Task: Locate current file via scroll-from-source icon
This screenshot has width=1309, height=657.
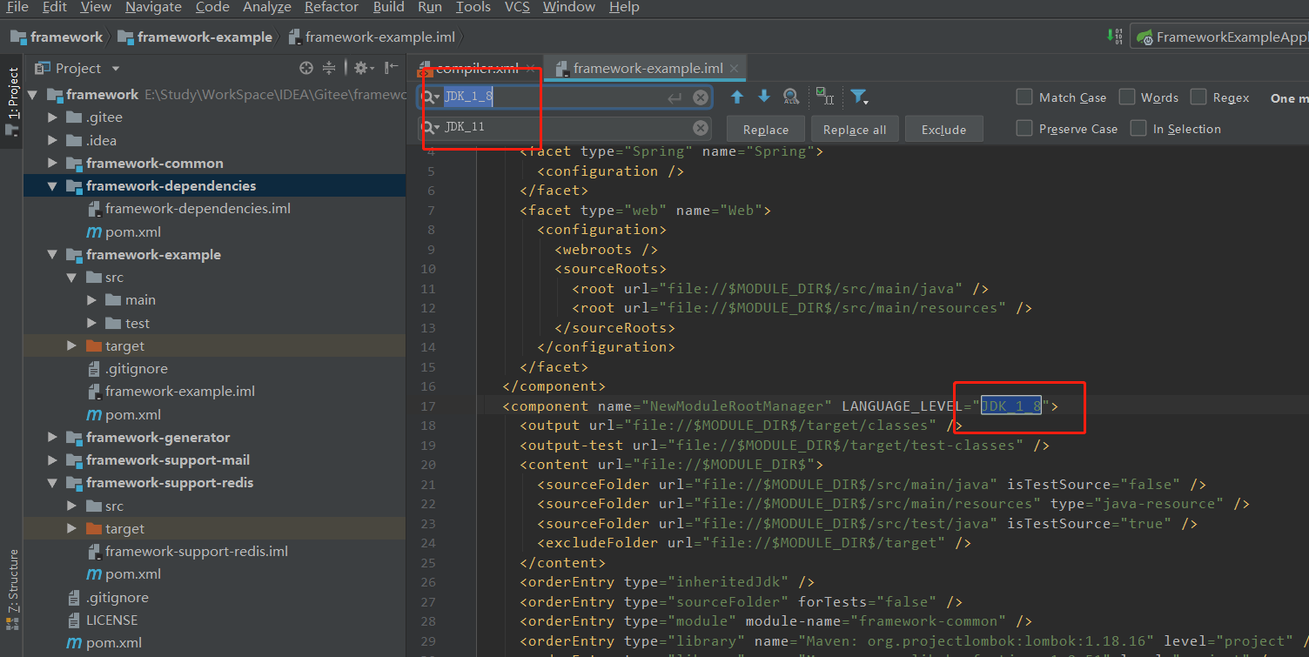Action: 305,68
